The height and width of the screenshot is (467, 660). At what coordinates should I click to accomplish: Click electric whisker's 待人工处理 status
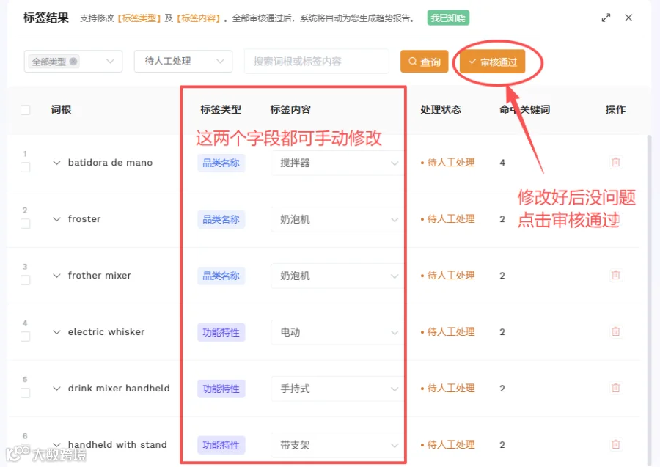(x=448, y=331)
